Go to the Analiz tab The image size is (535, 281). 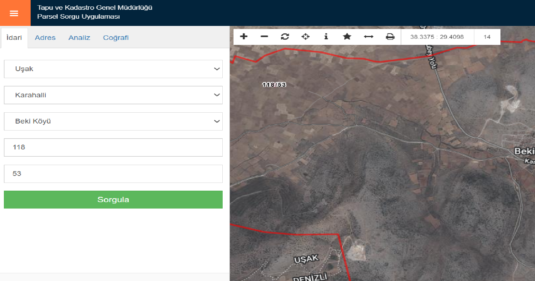[x=79, y=38]
